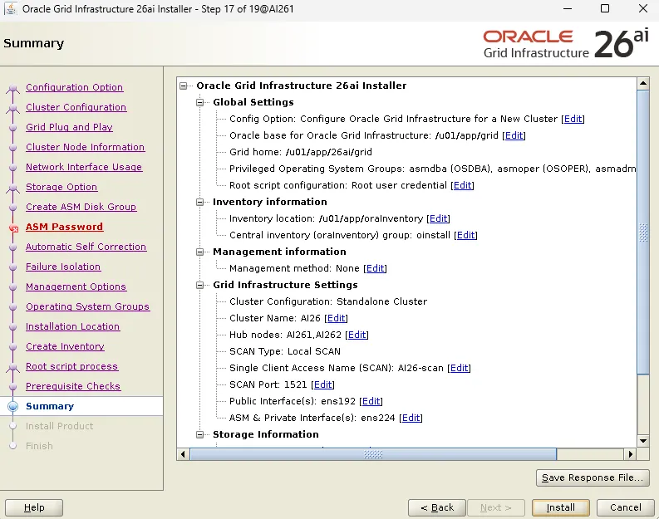This screenshot has height=519, width=659.
Task: Click the scroll-right arrow of horizontal scrollbar
Action: click(x=630, y=454)
